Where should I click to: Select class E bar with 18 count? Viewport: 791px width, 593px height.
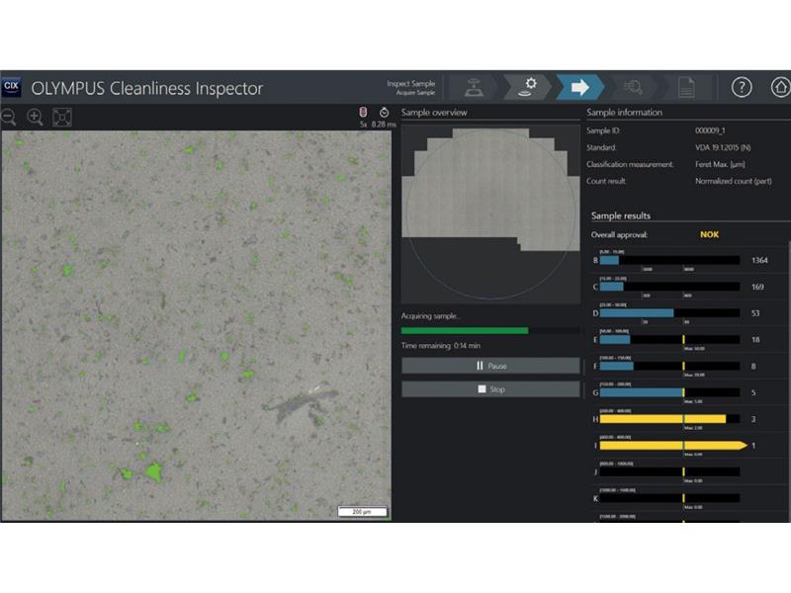point(669,339)
